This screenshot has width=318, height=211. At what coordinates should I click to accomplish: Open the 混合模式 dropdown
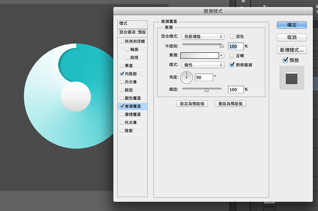click(x=203, y=37)
